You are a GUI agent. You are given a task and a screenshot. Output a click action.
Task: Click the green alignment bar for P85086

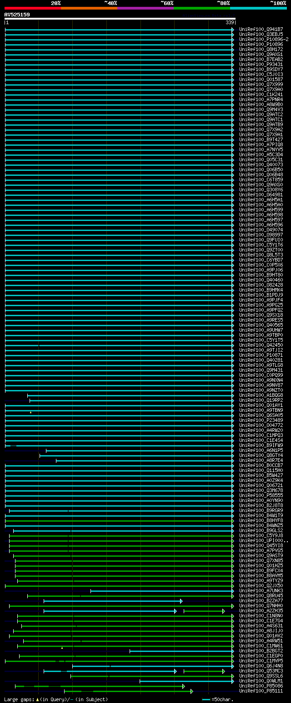(100, 686)
